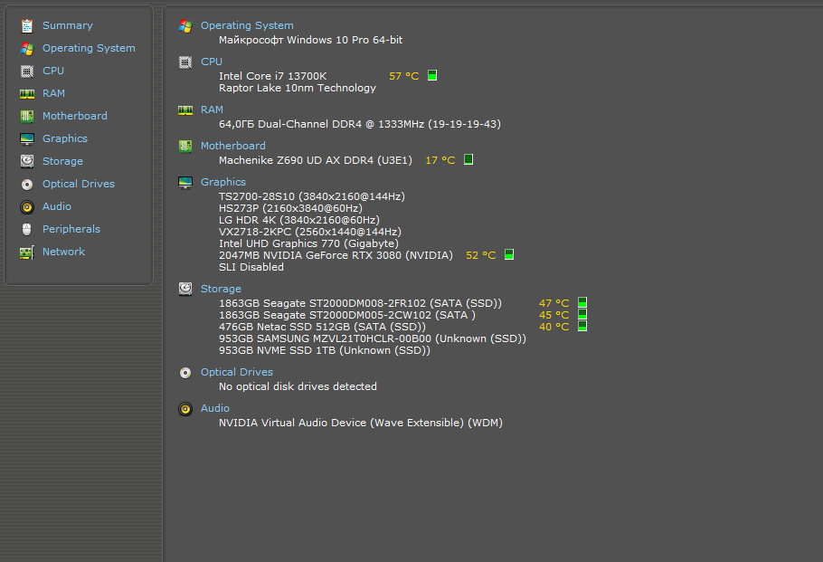
Task: Click the Optical Drives disc icon in sidebar
Action: pyautogui.click(x=27, y=185)
